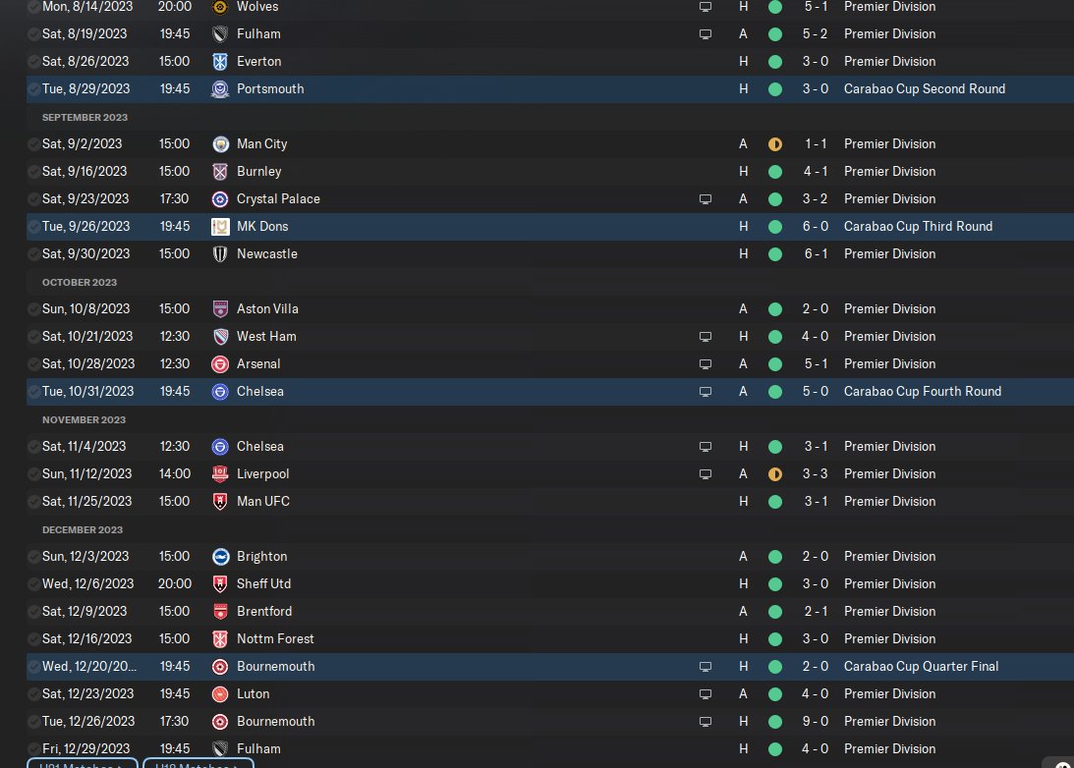Viewport: 1074px width, 768px height.
Task: Open the Portsmouth crest icon
Action: coord(220,89)
